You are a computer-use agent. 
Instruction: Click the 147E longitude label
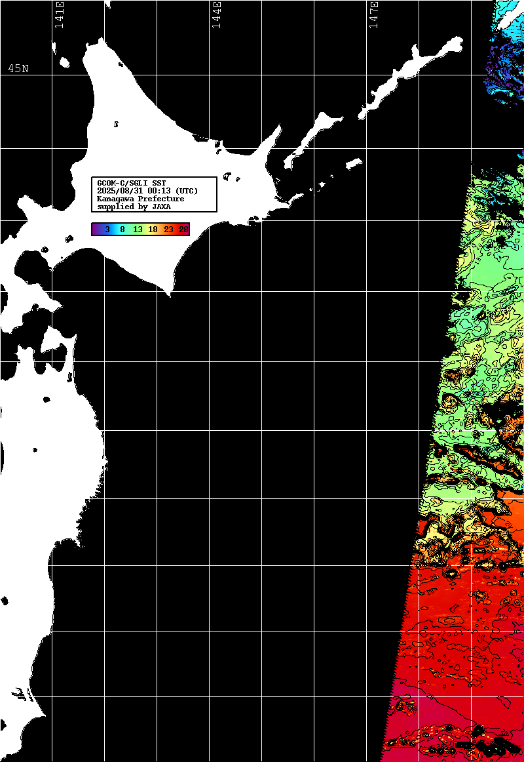pos(373,15)
